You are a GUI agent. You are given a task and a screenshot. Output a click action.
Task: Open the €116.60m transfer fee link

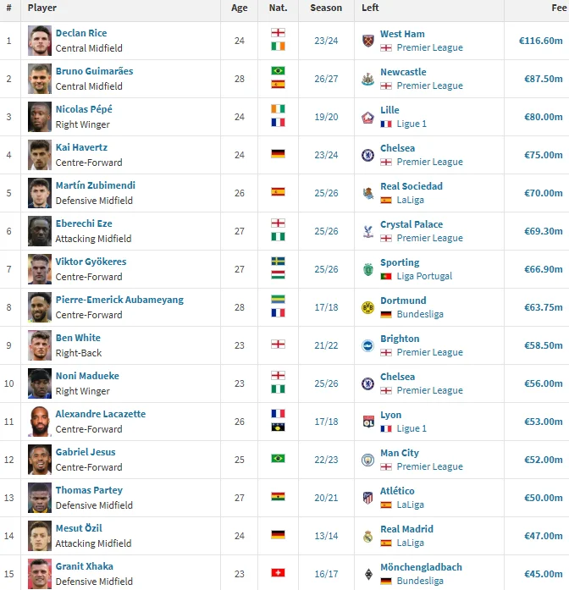540,41
